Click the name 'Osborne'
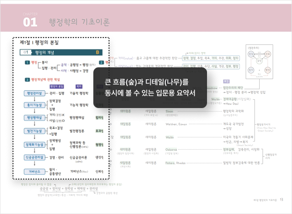Screen dimensions: 292x214 pyautogui.click(x=171, y=149)
